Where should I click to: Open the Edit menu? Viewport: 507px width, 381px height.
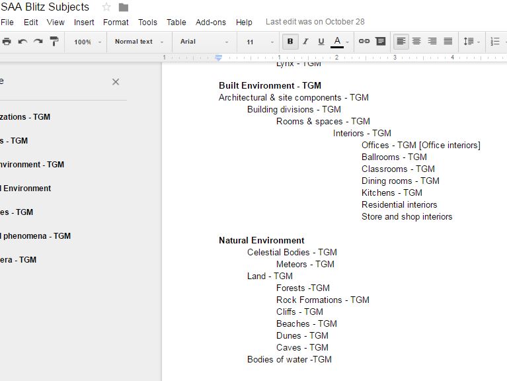click(30, 22)
